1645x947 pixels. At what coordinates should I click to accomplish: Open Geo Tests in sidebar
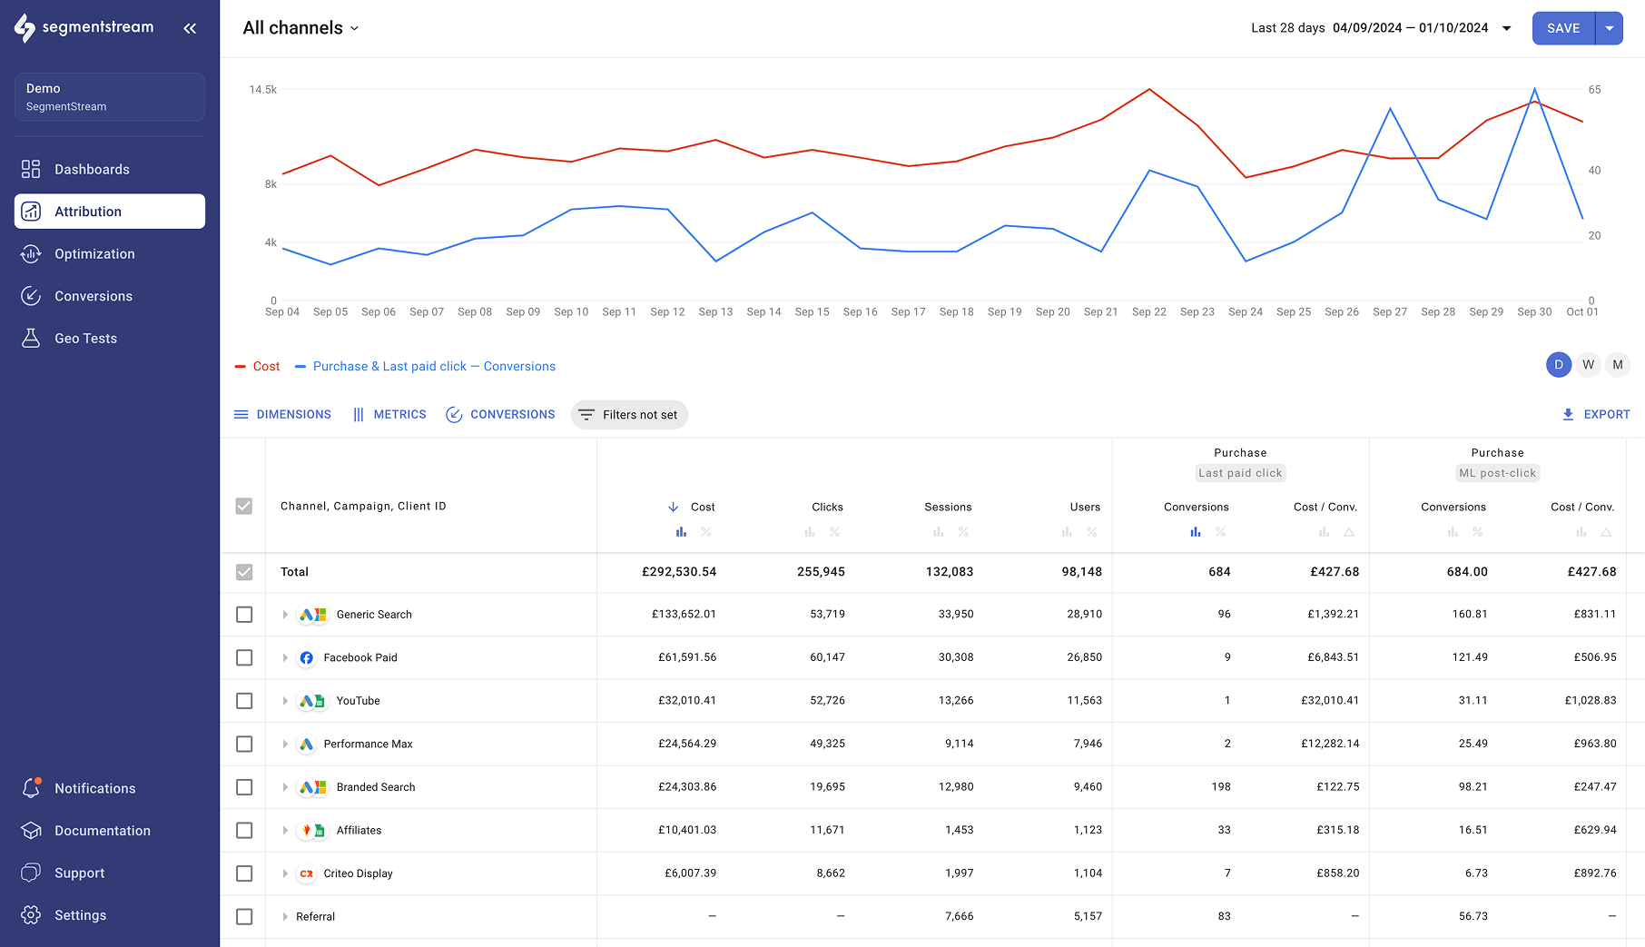tap(110, 339)
